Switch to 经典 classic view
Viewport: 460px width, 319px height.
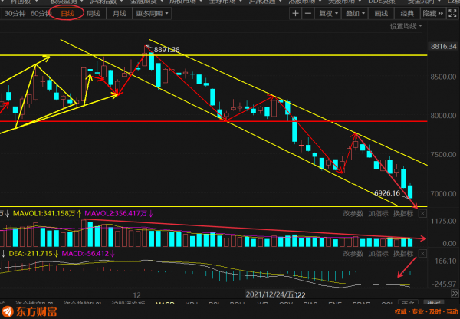407,14
